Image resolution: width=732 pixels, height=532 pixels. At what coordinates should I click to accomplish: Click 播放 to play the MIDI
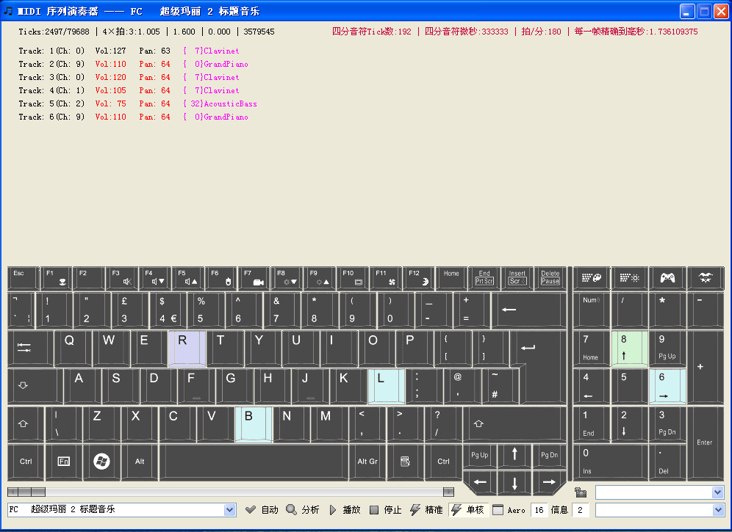(x=345, y=510)
